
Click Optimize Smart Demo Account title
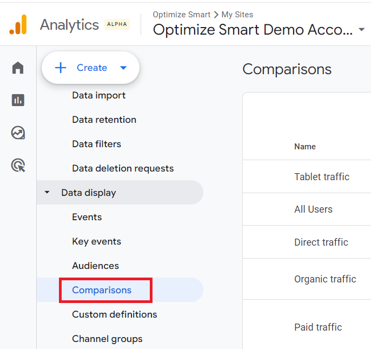(253, 30)
